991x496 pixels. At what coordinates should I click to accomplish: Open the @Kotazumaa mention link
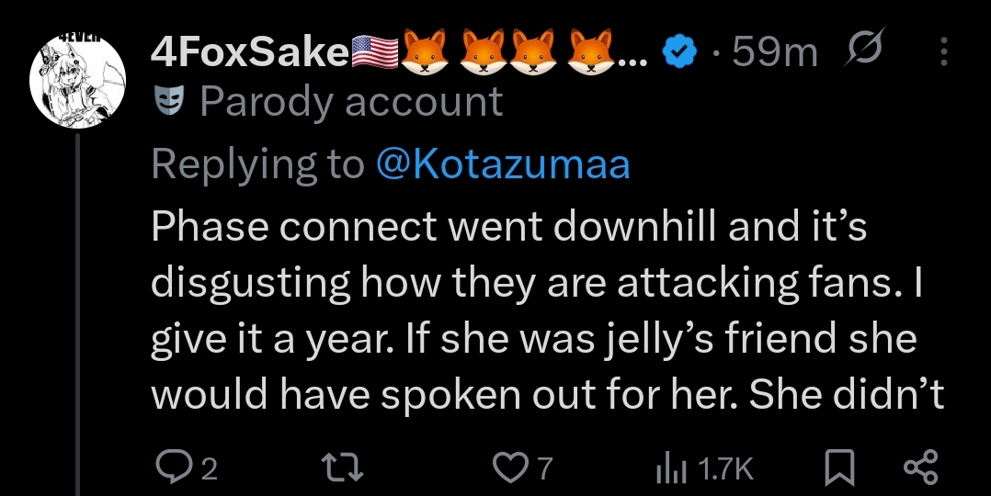tap(503, 164)
